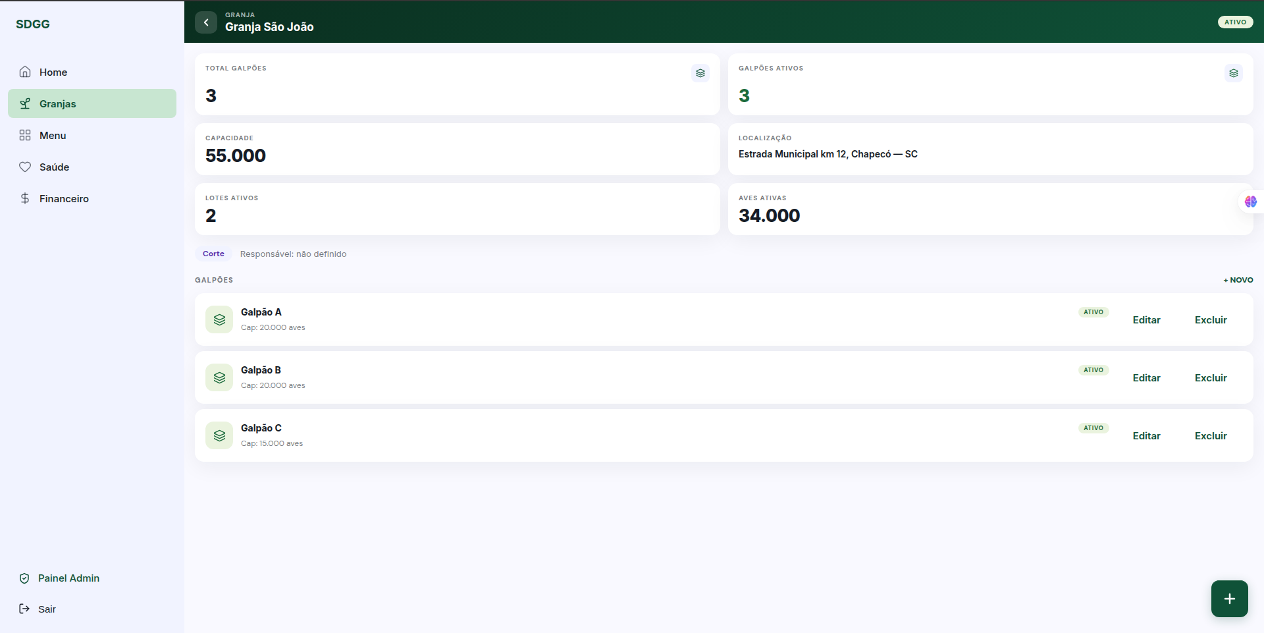Click the Lotes Ativos value 2
The height and width of the screenshot is (633, 1264).
211,215
